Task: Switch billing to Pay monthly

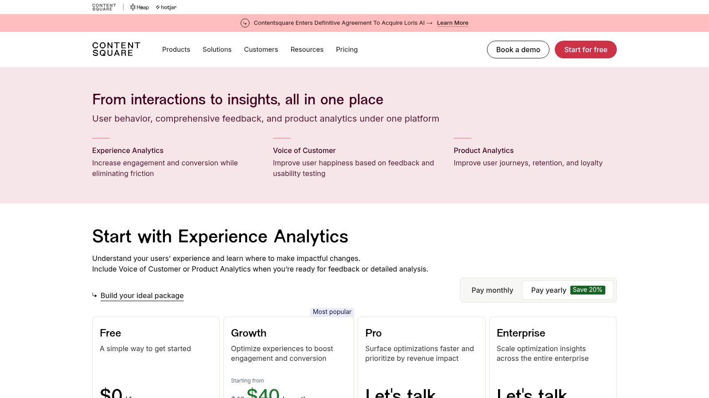Action: (x=492, y=290)
